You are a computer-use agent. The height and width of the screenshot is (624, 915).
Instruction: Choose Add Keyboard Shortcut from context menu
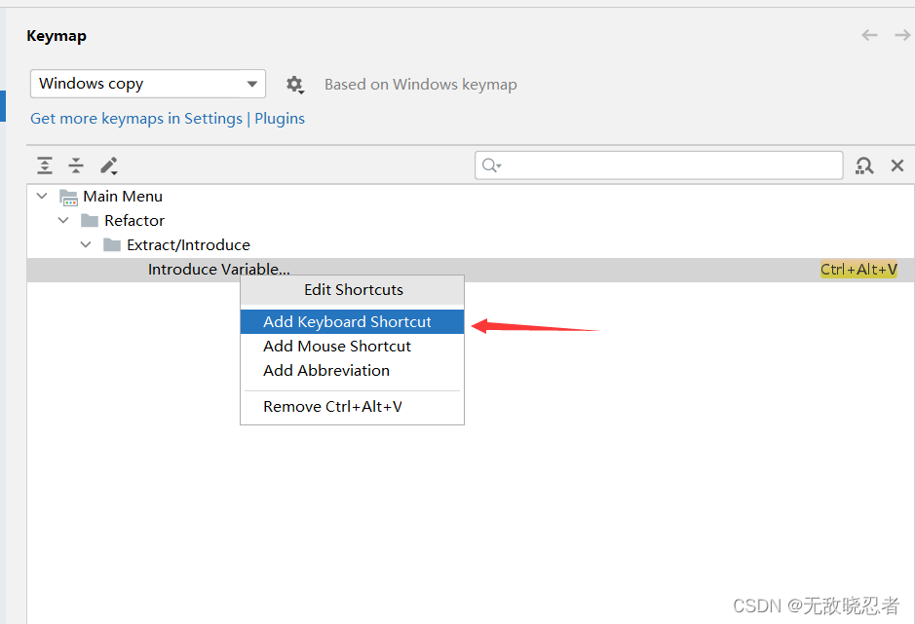click(x=352, y=322)
